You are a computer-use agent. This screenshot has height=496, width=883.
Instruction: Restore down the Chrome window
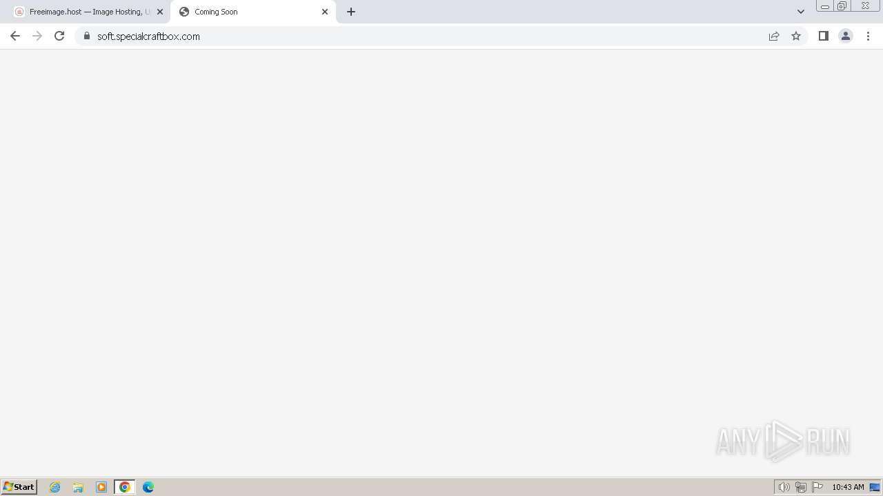(x=842, y=6)
